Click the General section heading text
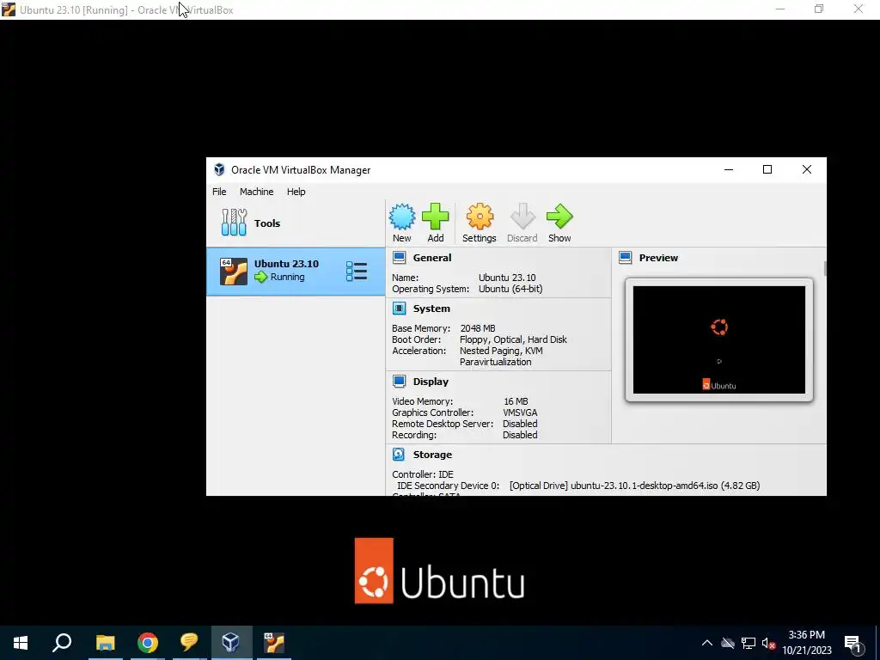The image size is (880, 660). tap(431, 258)
